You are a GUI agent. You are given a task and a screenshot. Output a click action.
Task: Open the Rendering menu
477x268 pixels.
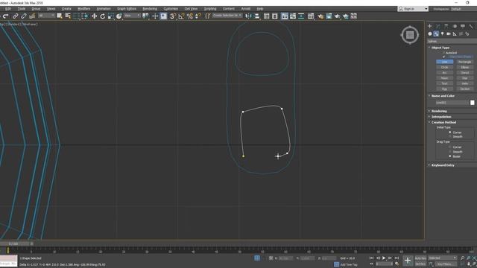point(150,9)
